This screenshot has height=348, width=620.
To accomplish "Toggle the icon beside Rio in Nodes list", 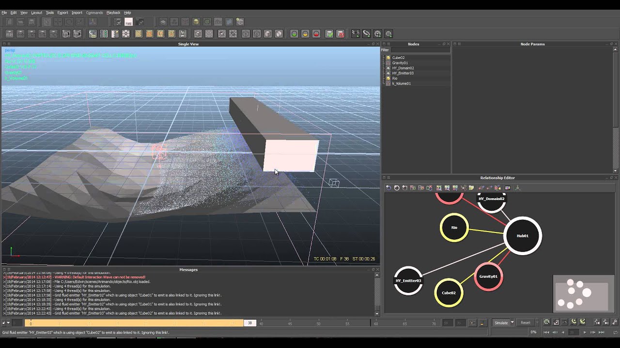I will (x=388, y=78).
